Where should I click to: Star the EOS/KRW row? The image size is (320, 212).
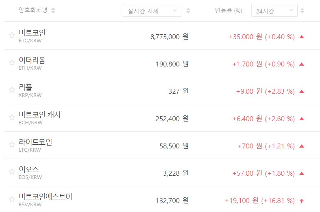pyautogui.click(x=12, y=172)
